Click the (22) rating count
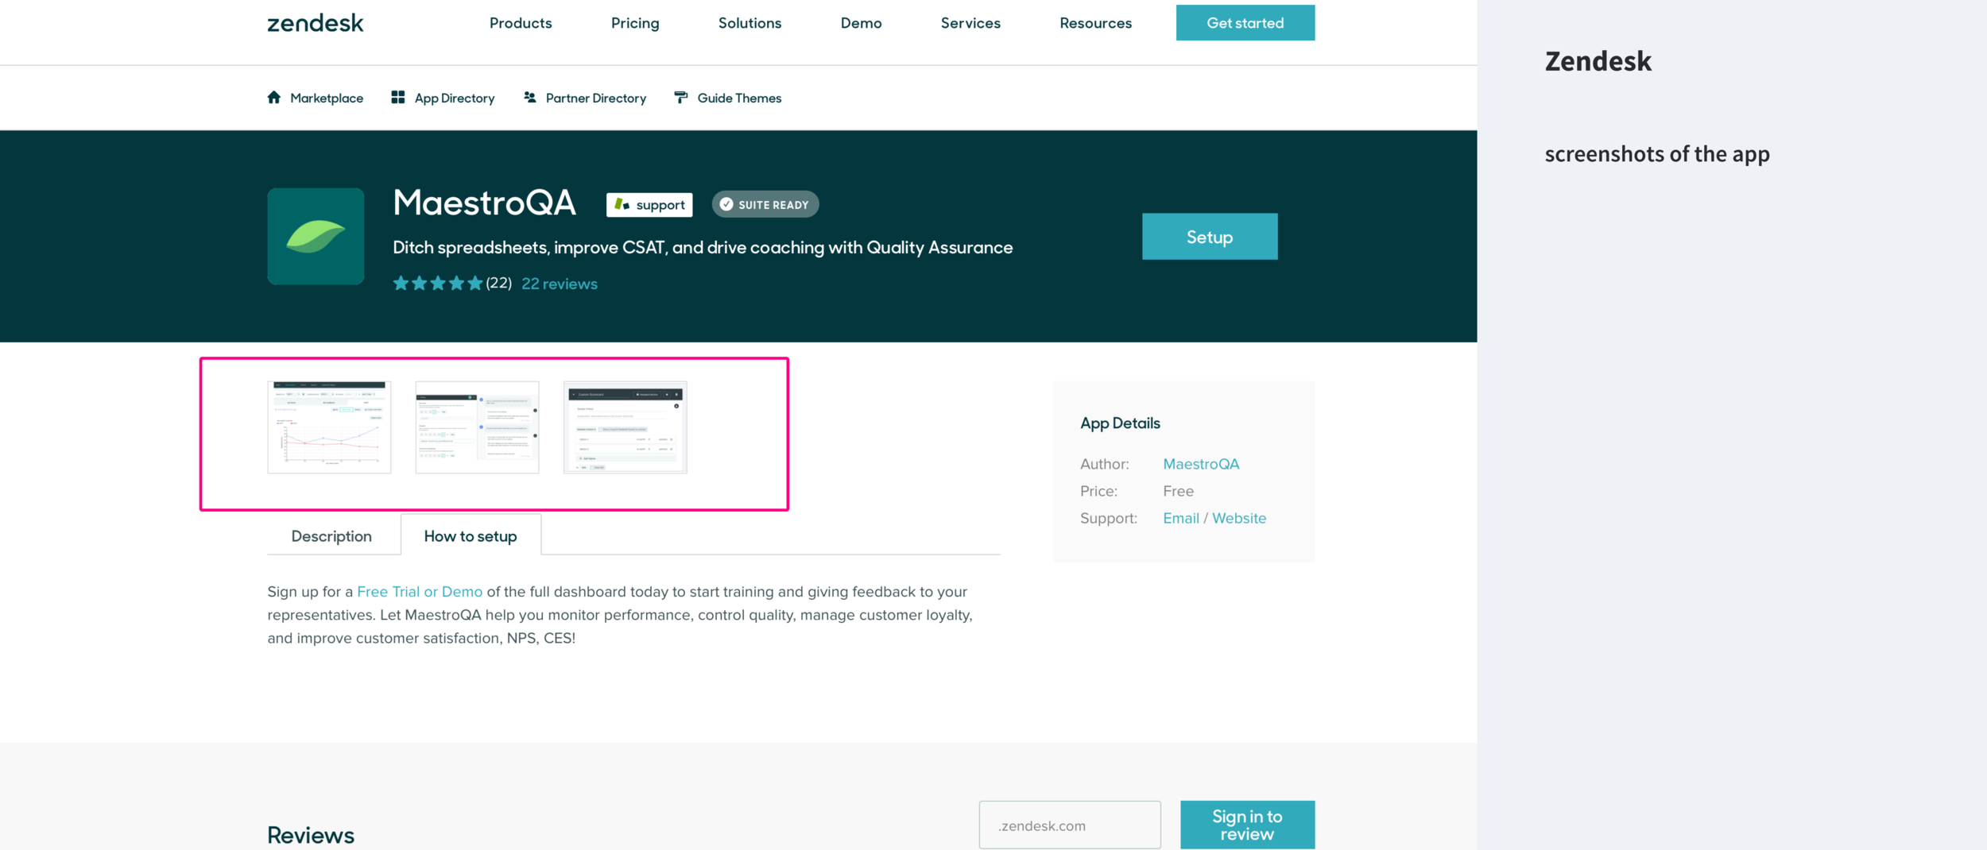 499,283
